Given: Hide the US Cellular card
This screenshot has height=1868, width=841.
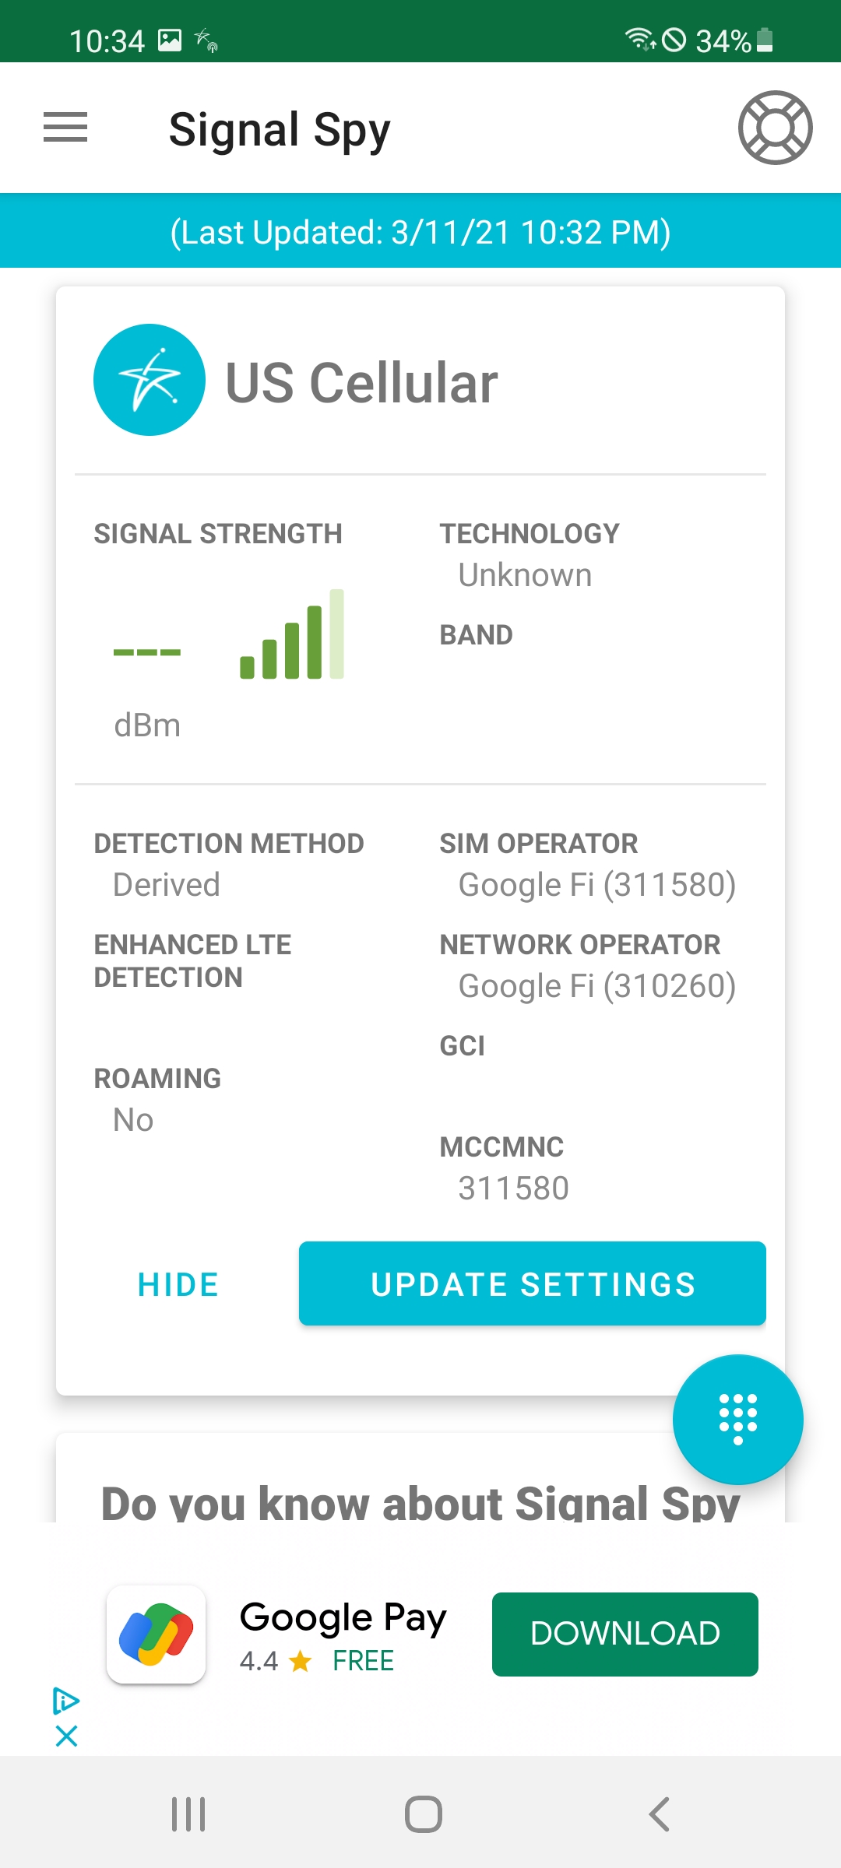Looking at the screenshot, I should (x=178, y=1284).
